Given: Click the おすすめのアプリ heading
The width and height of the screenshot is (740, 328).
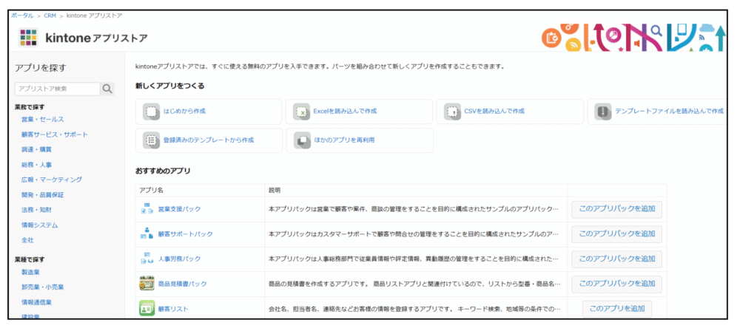Looking at the screenshot, I should point(163,171).
